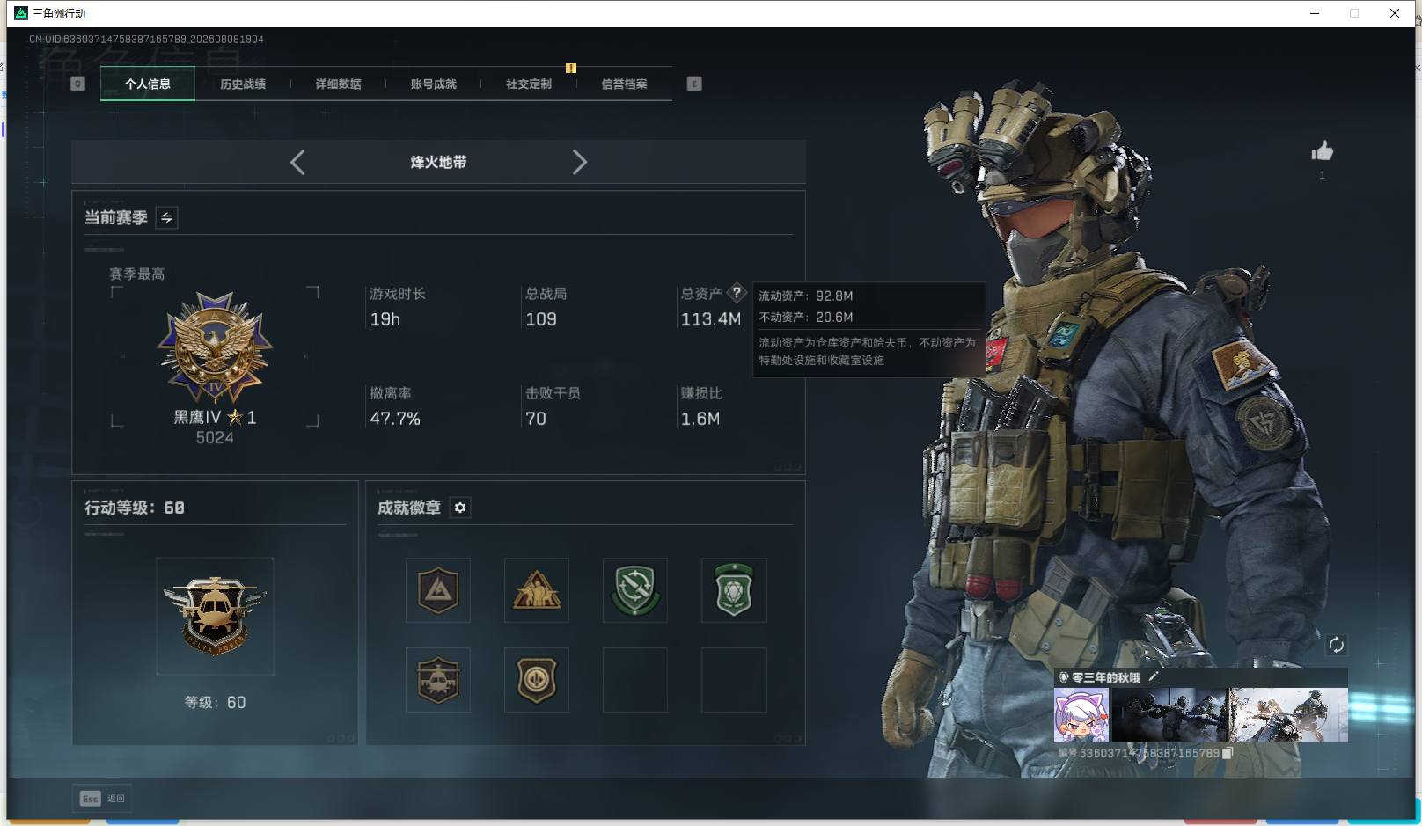Open 成就徽章 settings gear
The height and width of the screenshot is (826, 1422).
(460, 508)
